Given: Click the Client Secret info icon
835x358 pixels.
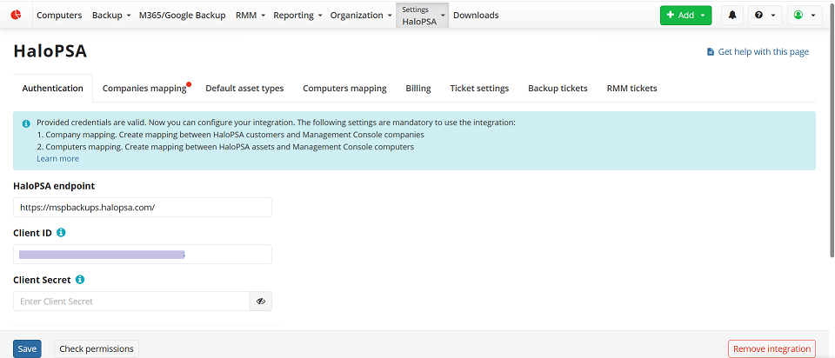Looking at the screenshot, I should [80, 280].
